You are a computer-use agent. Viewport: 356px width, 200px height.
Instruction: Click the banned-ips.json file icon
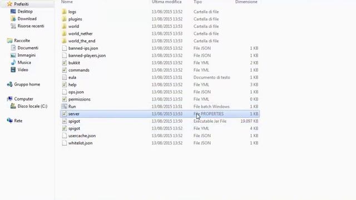point(65,48)
